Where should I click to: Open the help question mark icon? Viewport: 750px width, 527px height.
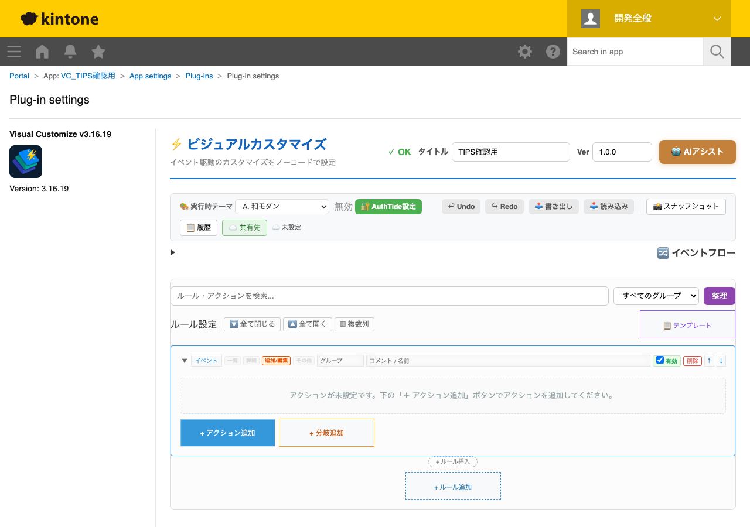click(553, 52)
